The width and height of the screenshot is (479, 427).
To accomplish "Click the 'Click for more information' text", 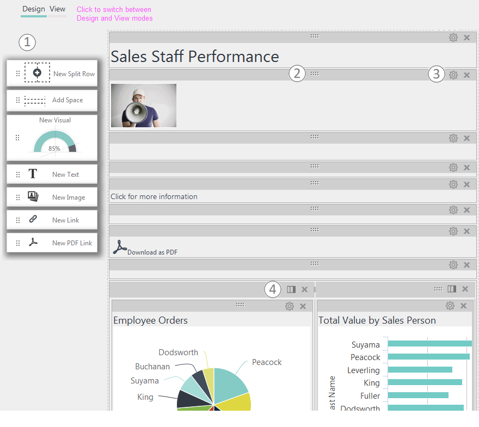I will pos(154,196).
